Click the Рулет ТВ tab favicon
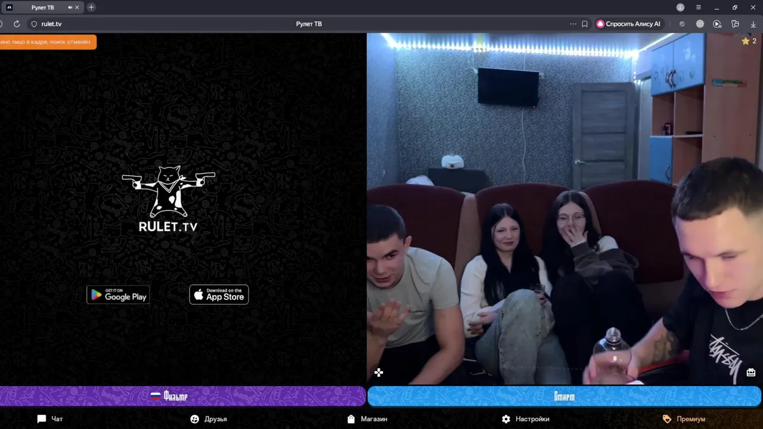This screenshot has height=429, width=763. (x=9, y=8)
